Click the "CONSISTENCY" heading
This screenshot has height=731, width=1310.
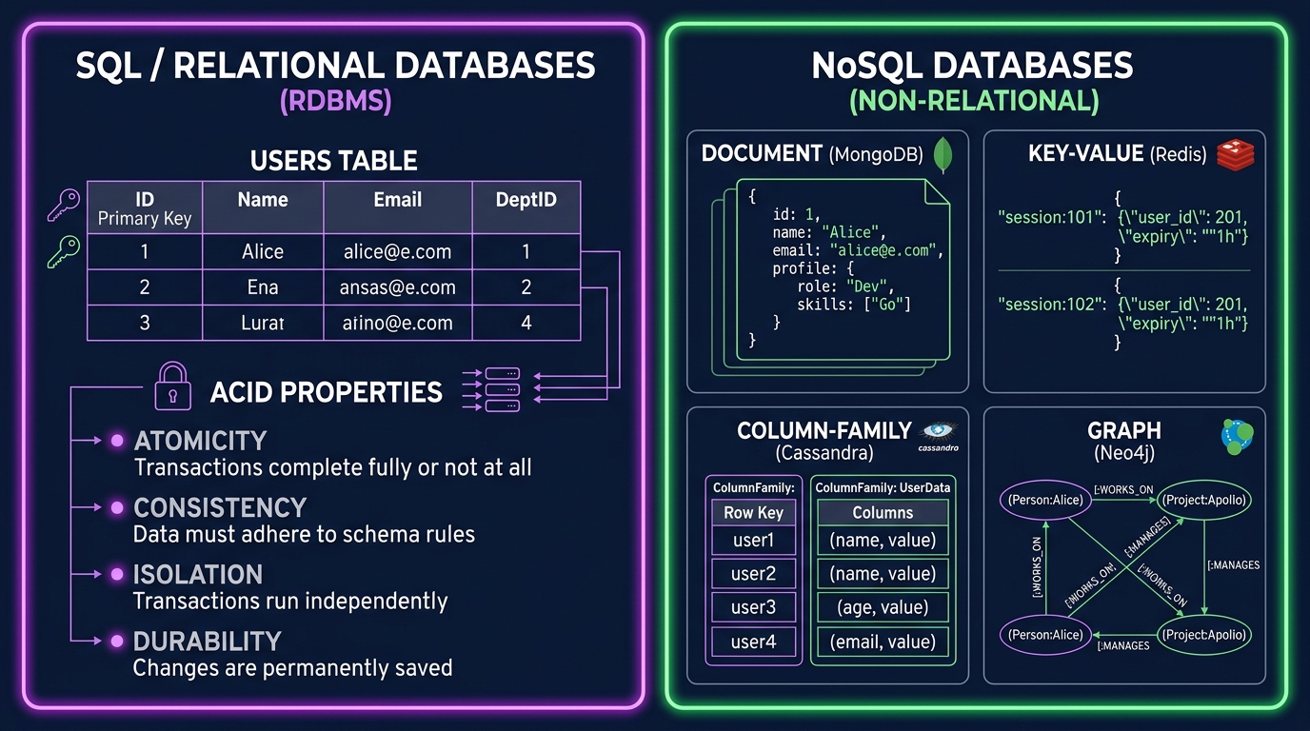click(220, 507)
